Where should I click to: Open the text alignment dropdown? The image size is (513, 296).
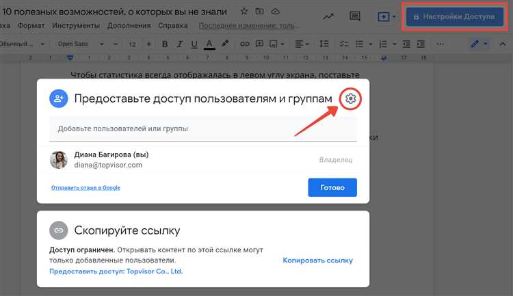tap(302, 44)
